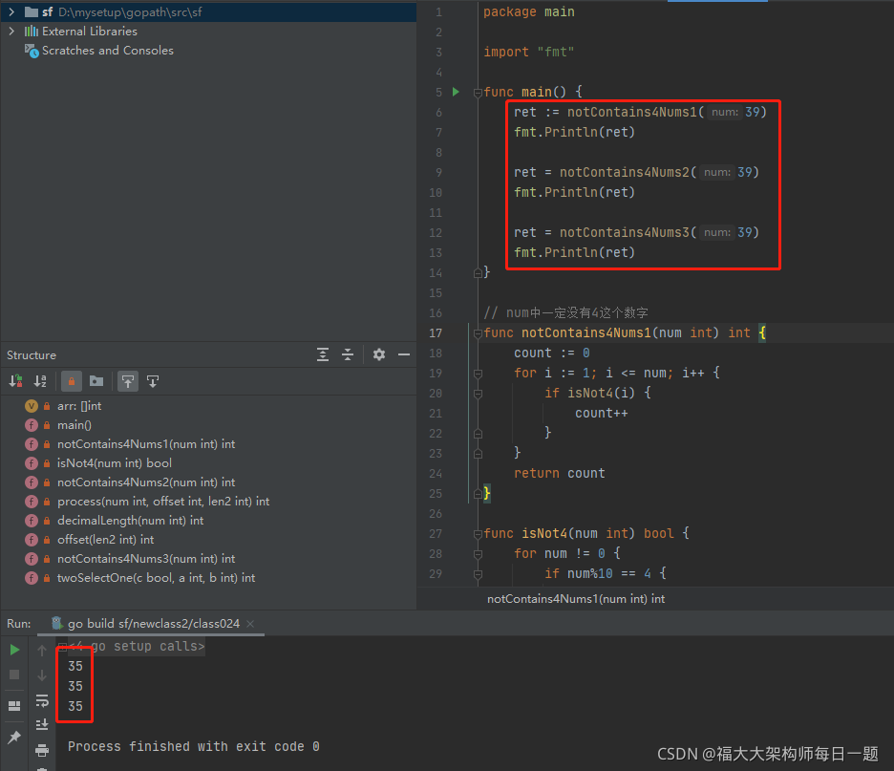Select notContains4Nums1 in Structure list
This screenshot has height=771, width=894.
[x=146, y=444]
